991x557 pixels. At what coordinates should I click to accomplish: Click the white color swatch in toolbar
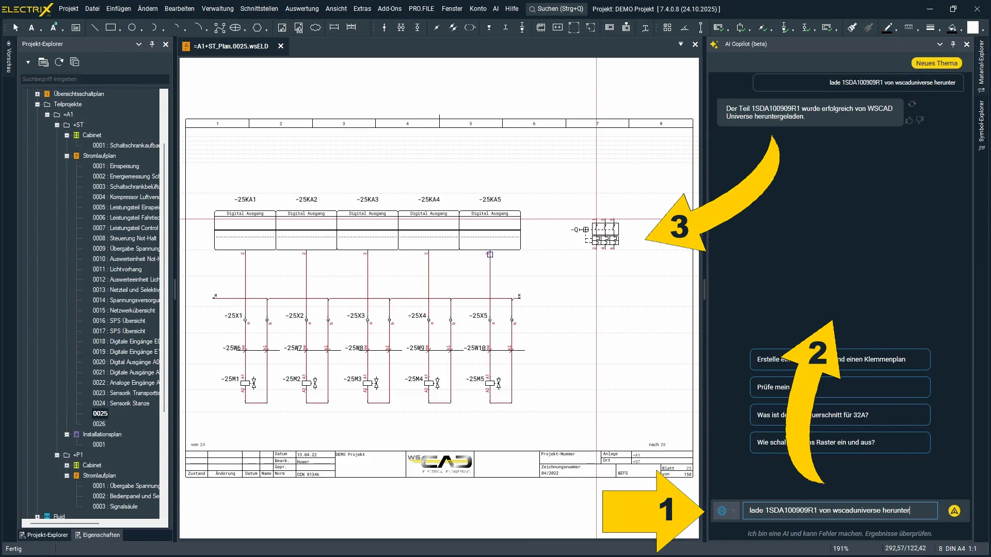click(972, 27)
